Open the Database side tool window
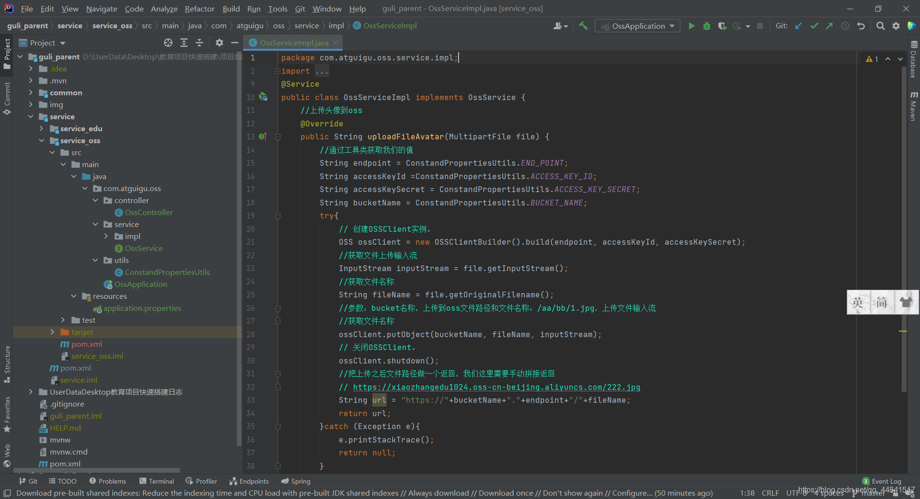This screenshot has width=920, height=499. point(913,60)
